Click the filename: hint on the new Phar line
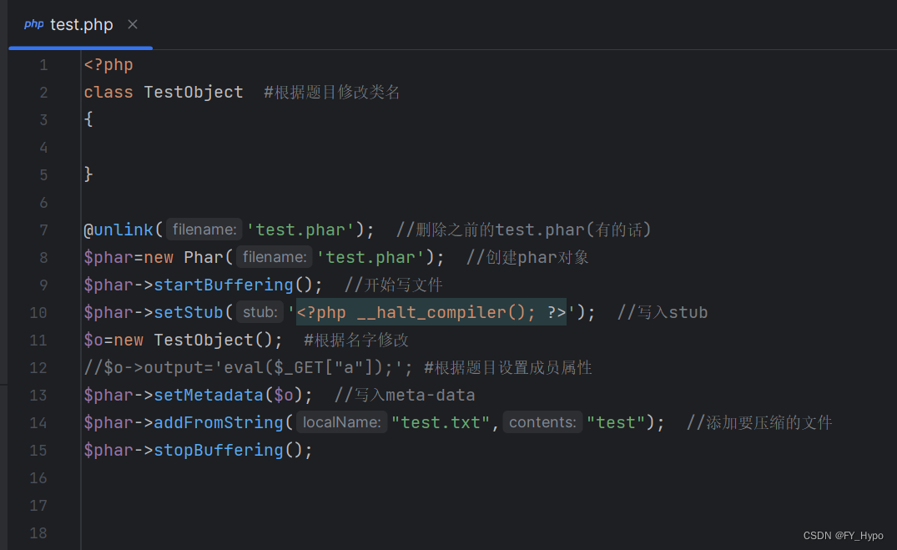 click(x=274, y=257)
